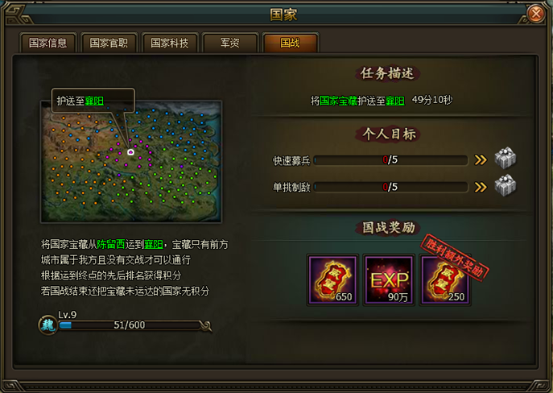Image resolution: width=553 pixels, height=393 pixels.
Task: Click the EXP 90万 reward icon
Action: click(x=389, y=280)
